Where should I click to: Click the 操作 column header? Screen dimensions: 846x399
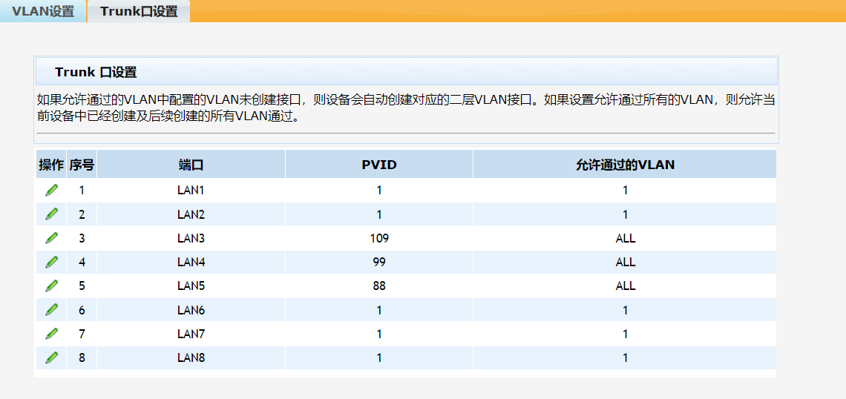point(51,165)
